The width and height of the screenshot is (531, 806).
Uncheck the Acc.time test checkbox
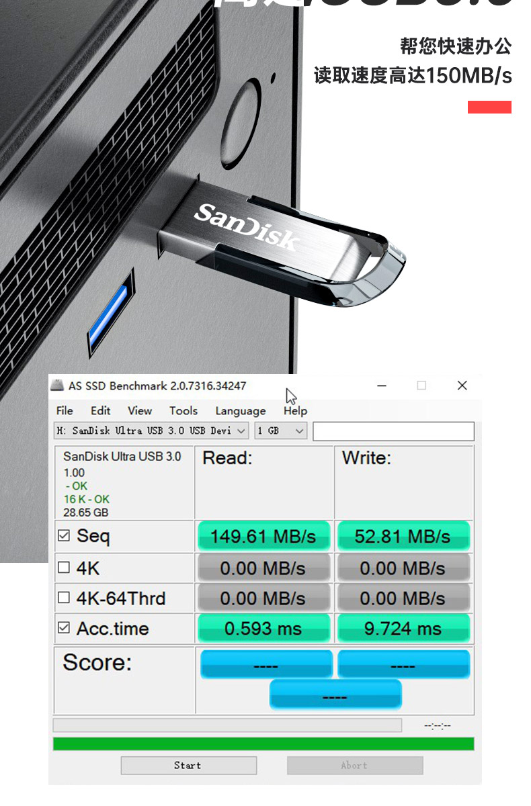64,628
